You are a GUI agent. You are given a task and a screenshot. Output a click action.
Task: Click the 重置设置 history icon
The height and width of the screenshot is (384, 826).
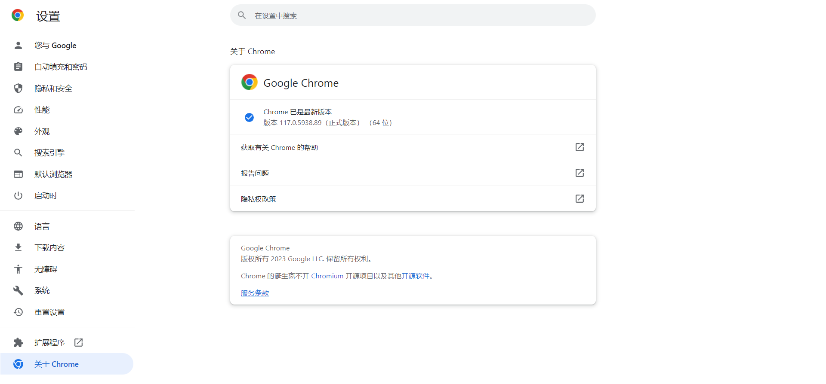(x=18, y=312)
